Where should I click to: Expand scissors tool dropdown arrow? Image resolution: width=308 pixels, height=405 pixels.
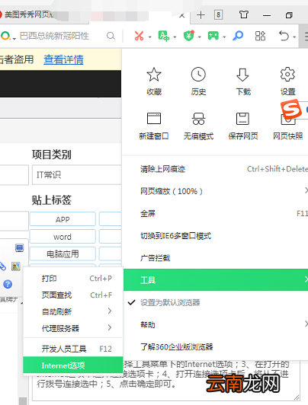click(x=149, y=37)
